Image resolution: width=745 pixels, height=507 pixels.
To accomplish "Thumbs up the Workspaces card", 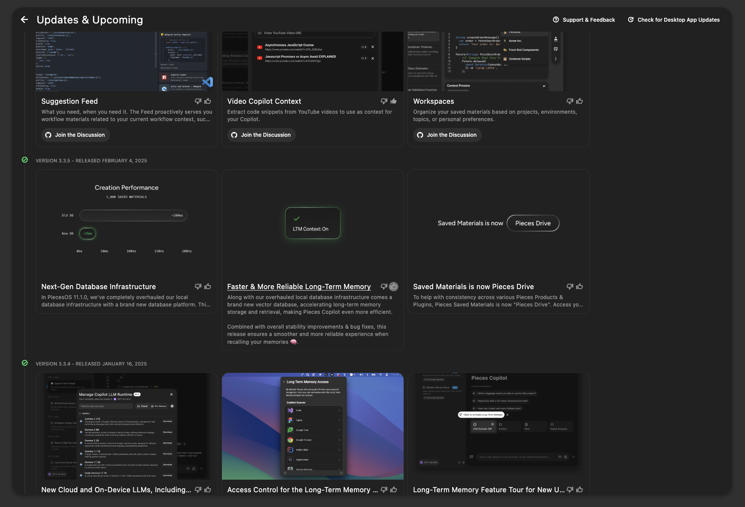I will click(x=579, y=101).
